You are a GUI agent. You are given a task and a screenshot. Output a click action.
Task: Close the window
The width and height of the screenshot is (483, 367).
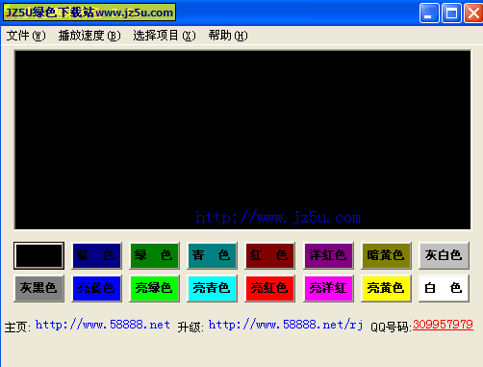[473, 13]
